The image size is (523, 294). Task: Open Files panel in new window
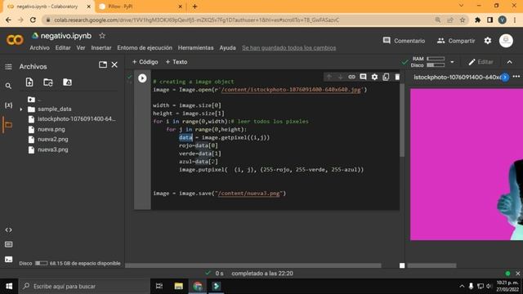point(103,65)
